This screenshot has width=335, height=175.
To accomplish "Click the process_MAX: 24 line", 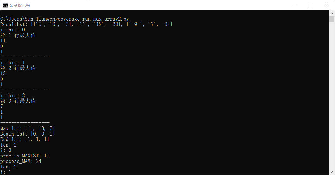I will click(x=21, y=161).
